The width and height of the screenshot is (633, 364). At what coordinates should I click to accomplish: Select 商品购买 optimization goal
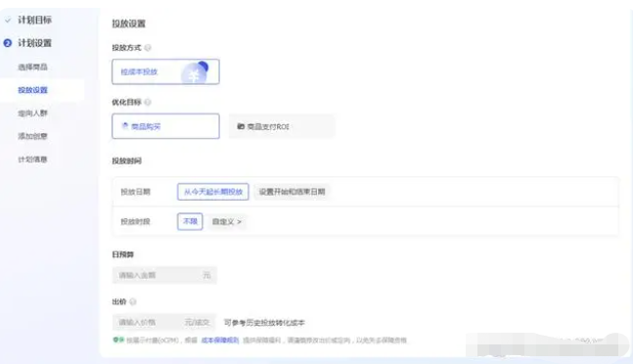165,126
